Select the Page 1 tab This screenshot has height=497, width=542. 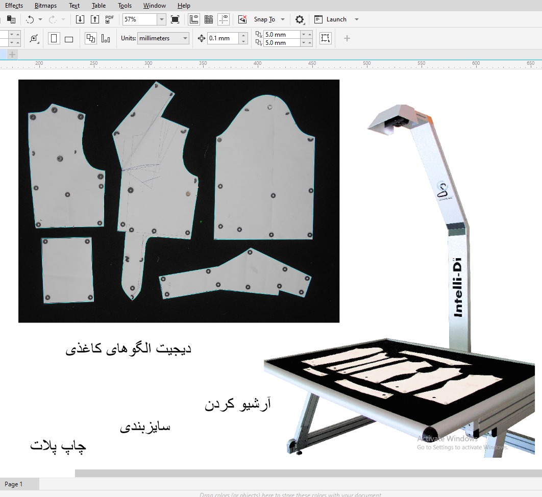(14, 484)
